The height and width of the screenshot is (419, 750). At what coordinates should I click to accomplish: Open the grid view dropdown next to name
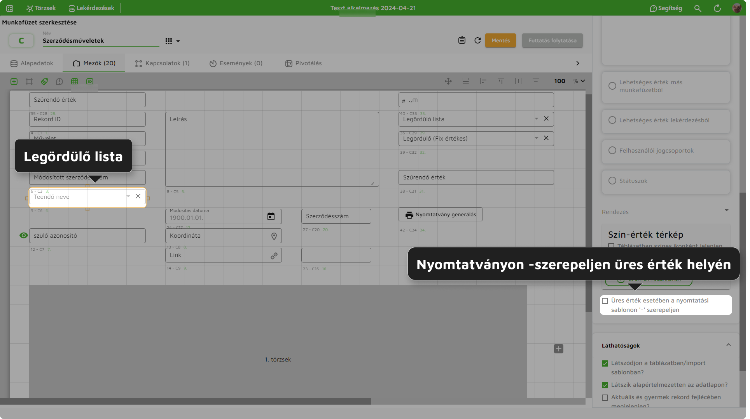(173, 41)
